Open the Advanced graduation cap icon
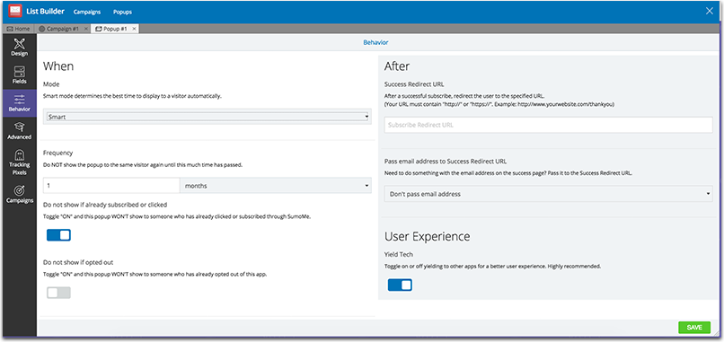This screenshot has height=342, width=724. click(x=20, y=127)
